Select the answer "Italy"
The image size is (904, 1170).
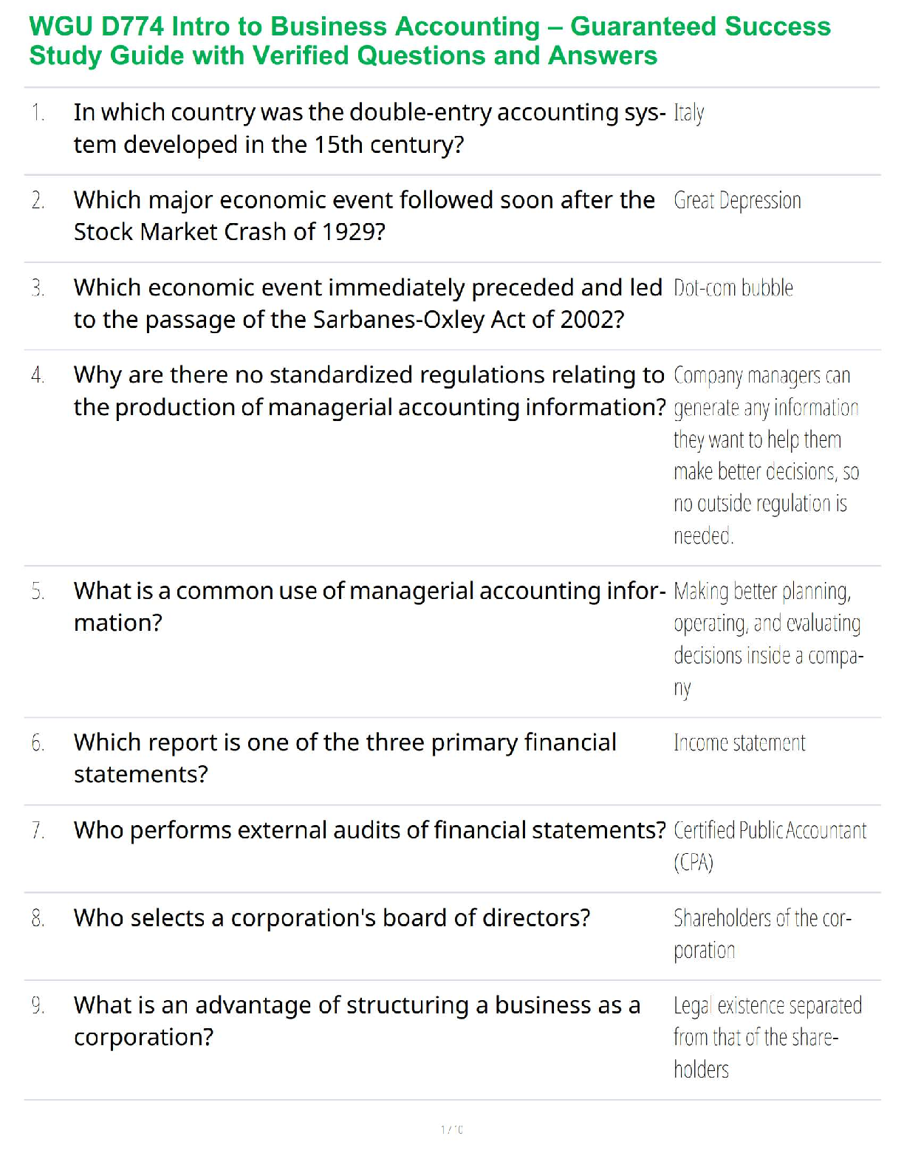coord(688,113)
